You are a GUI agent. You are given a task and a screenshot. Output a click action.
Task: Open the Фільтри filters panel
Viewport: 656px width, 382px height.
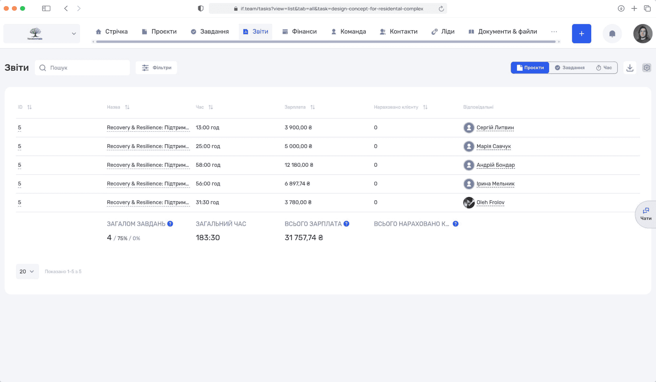pyautogui.click(x=156, y=68)
